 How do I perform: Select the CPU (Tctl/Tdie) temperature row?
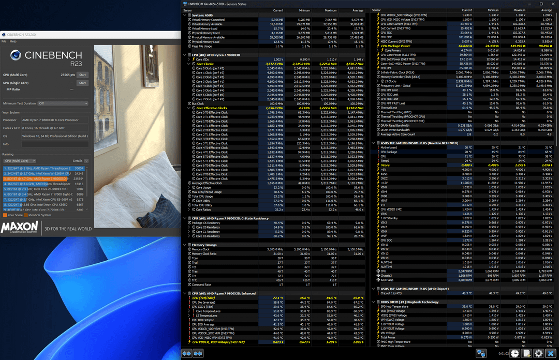(x=274, y=298)
